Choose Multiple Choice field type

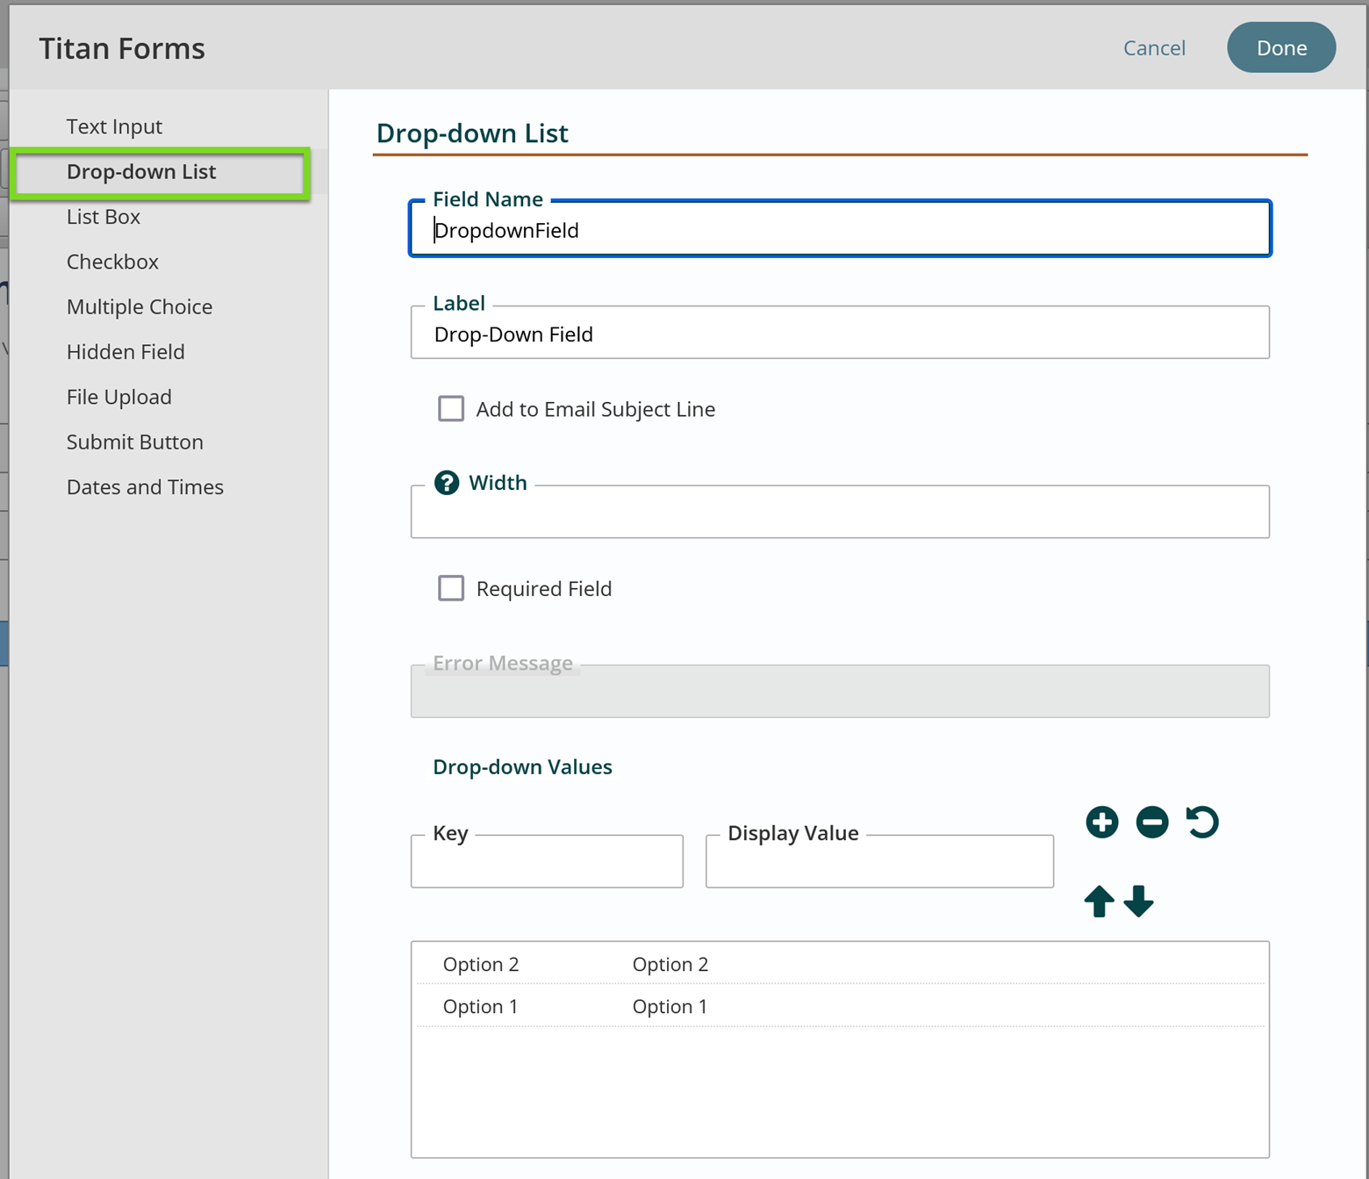pyautogui.click(x=140, y=306)
